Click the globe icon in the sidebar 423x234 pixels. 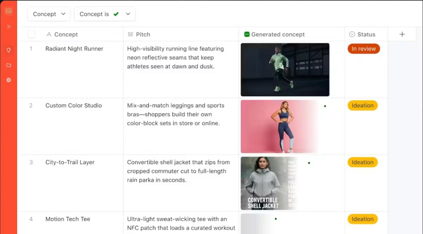click(x=8, y=80)
